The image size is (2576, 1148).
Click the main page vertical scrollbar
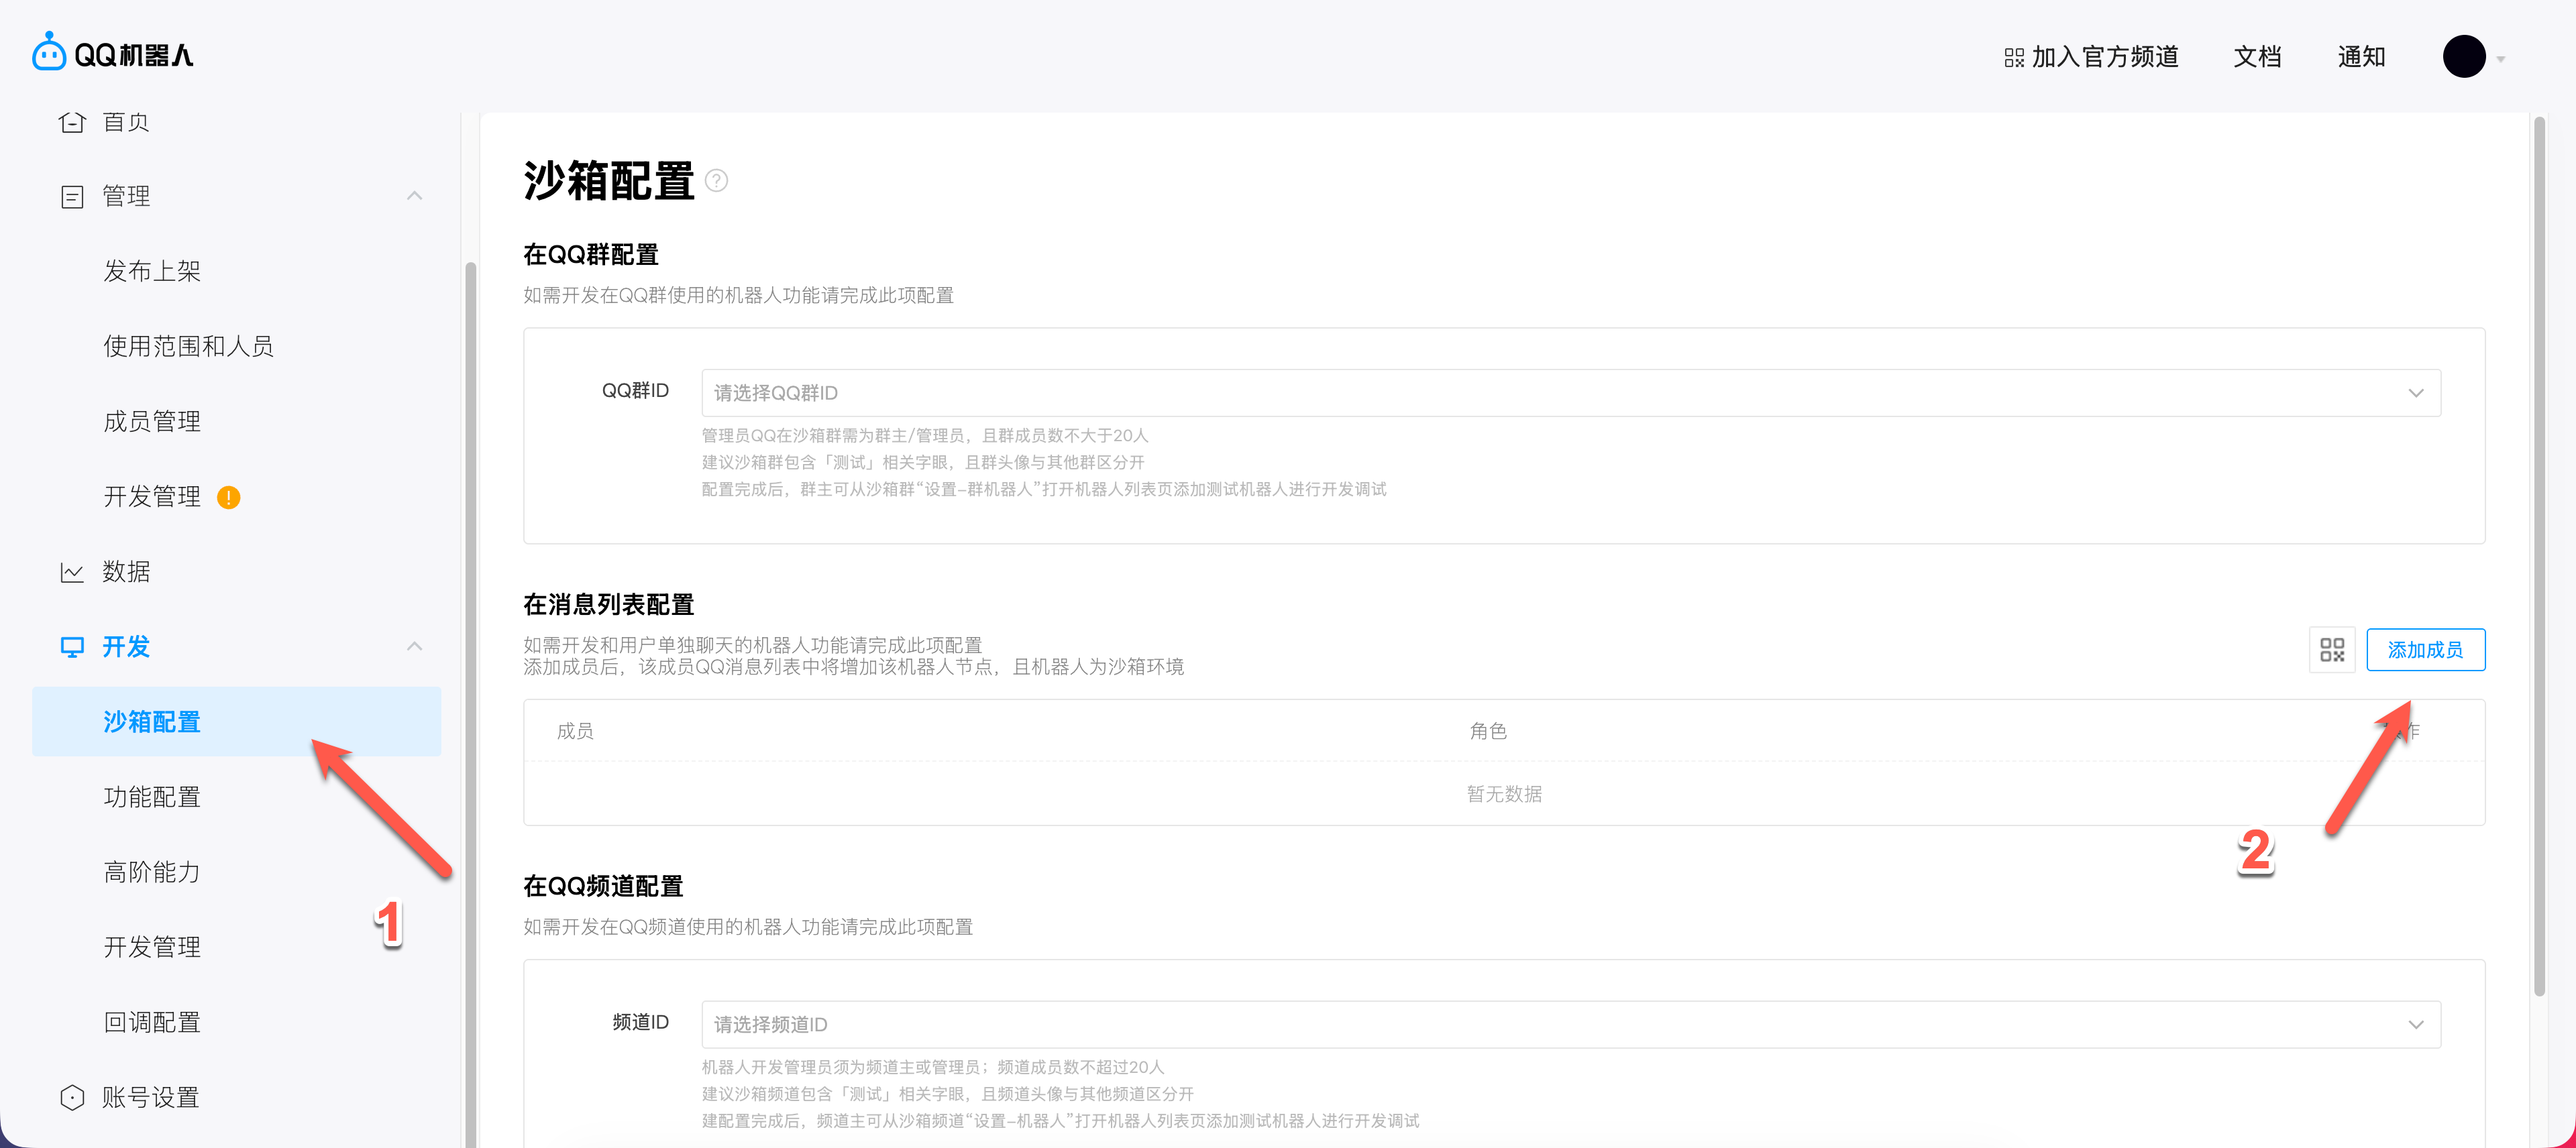(x=2539, y=555)
